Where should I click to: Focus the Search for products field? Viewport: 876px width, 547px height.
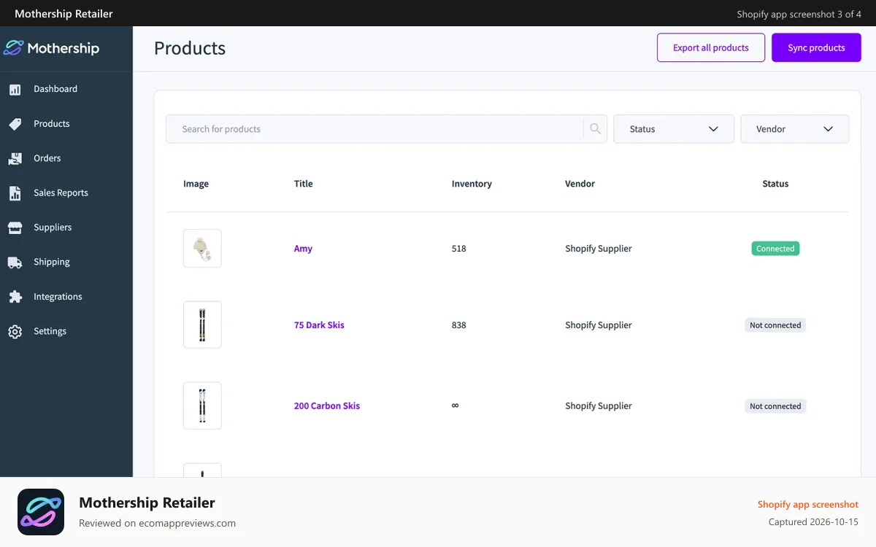click(x=374, y=129)
